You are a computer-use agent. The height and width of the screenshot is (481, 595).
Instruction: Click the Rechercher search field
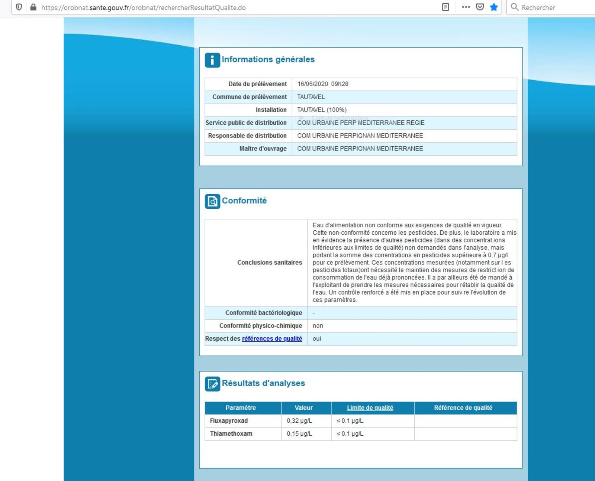[x=554, y=7]
